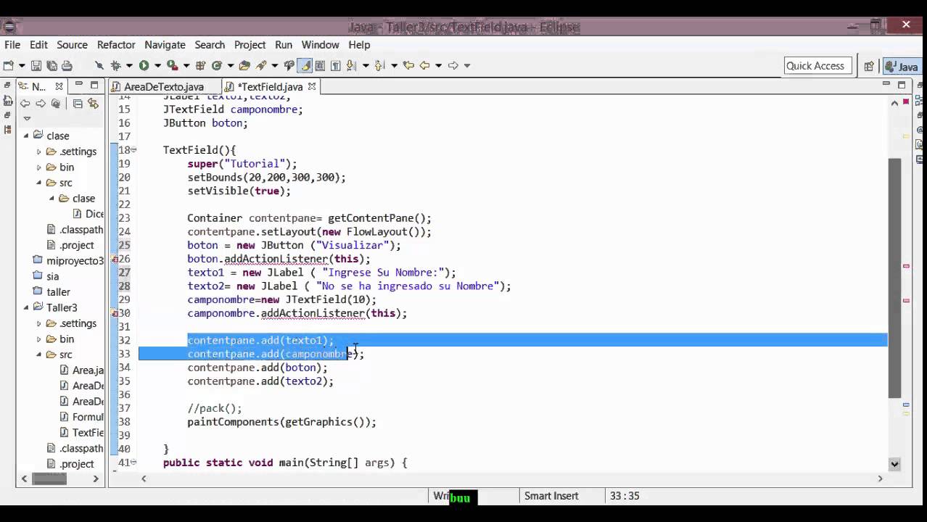Viewport: 927px width, 522px height.
Task: Click the Smart Insert status entry
Action: pyautogui.click(x=551, y=496)
